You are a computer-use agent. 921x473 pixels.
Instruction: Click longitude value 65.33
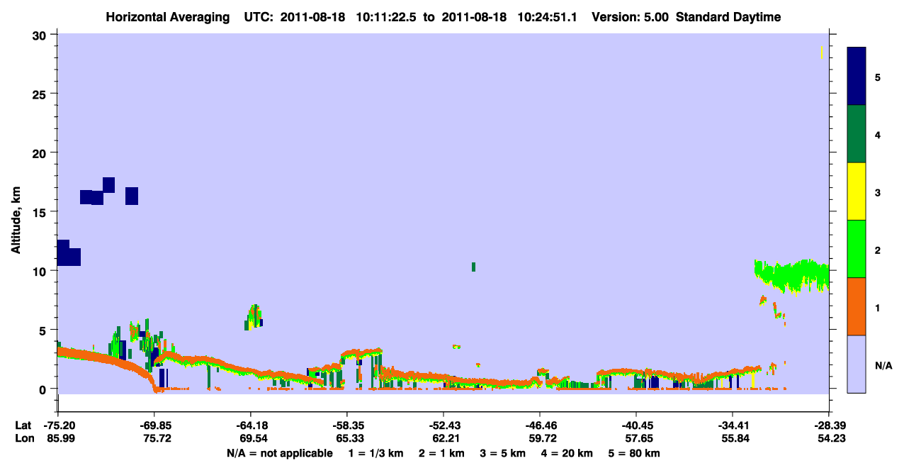347,439
